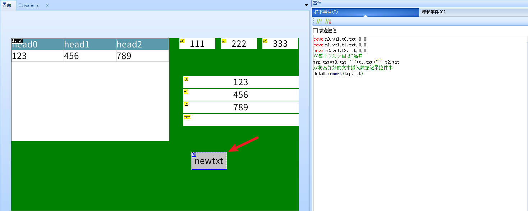The image size is (528, 211).
Task: Click the head1 column header in data0
Action: (x=90, y=44)
